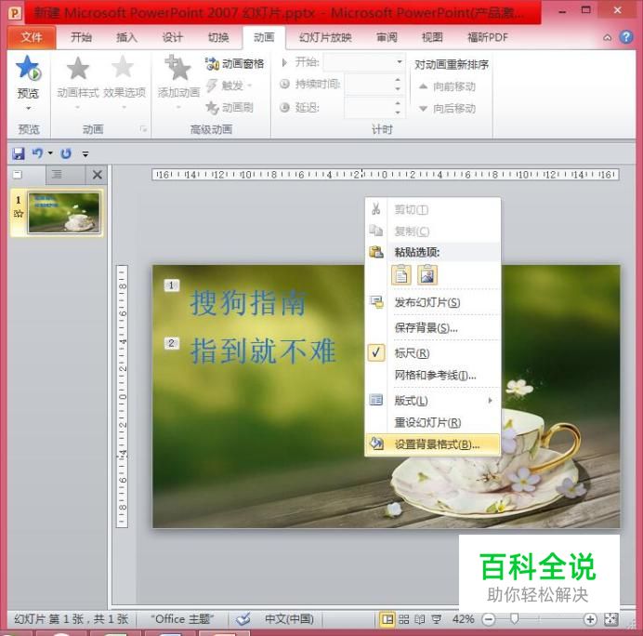The width and height of the screenshot is (643, 636).
Task: Click the Move Earlier (向前移动) arrow
Action: [x=423, y=86]
